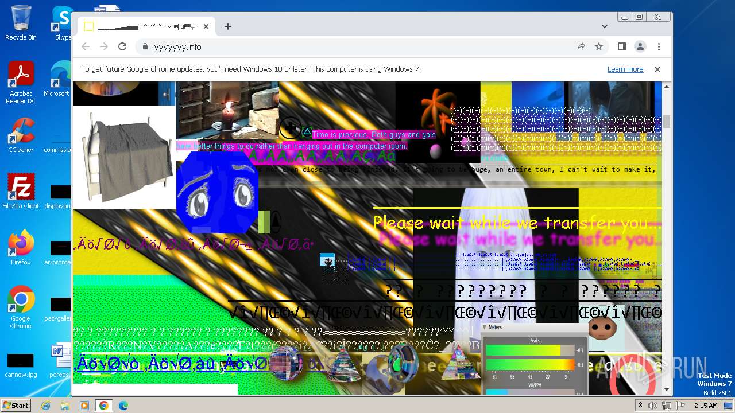Screen dimensions: 735x413
Task: Open Acrobat Reader DC shortcut
Action: tap(21, 83)
